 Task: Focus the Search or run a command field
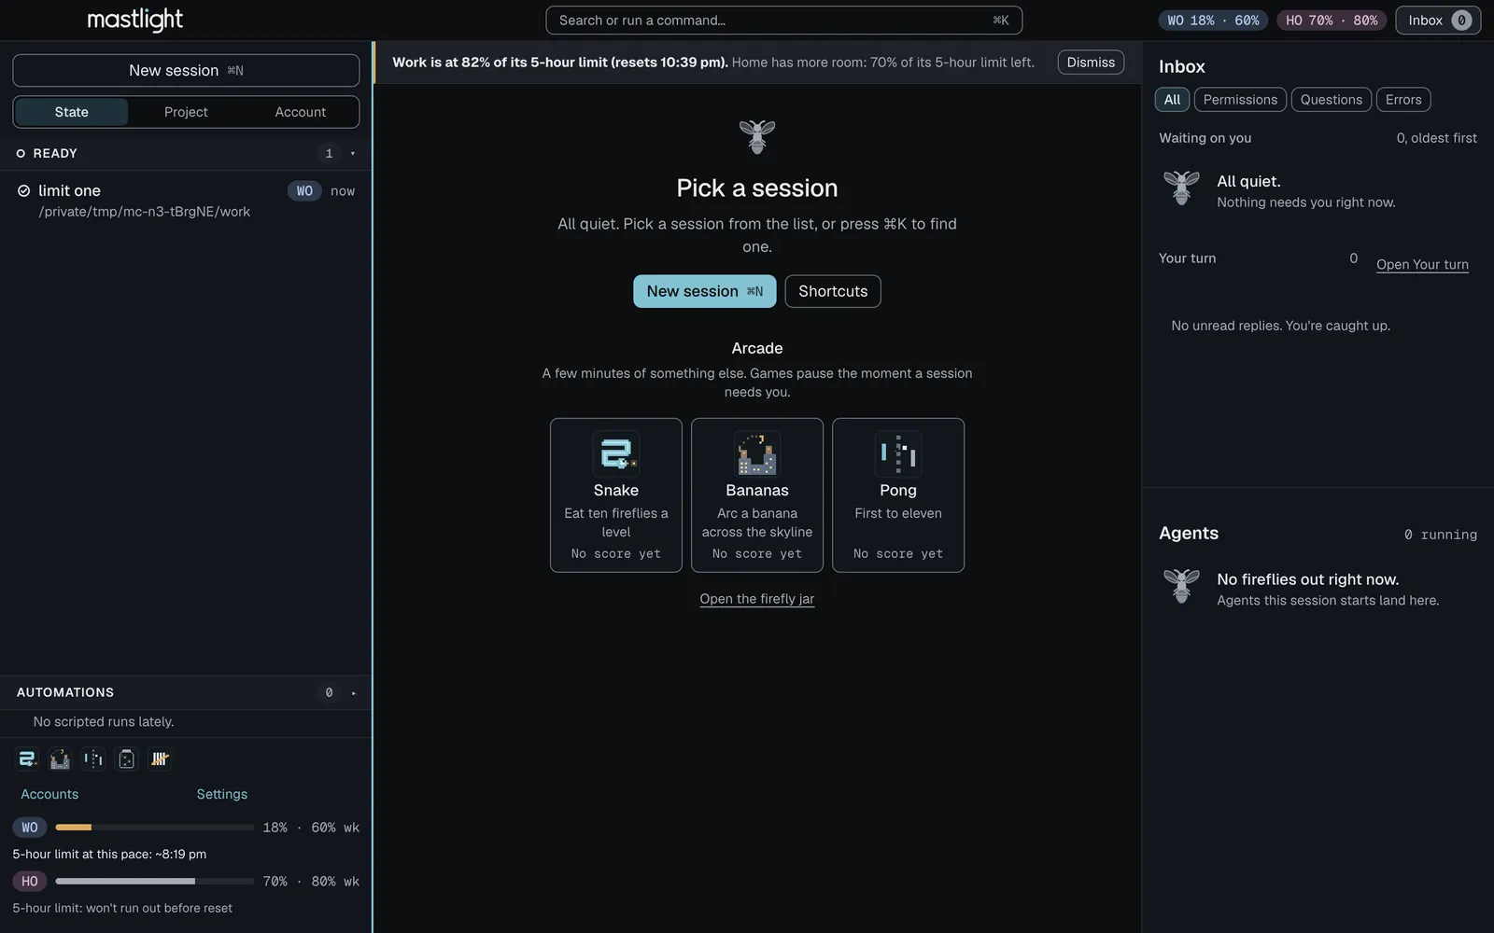click(783, 21)
